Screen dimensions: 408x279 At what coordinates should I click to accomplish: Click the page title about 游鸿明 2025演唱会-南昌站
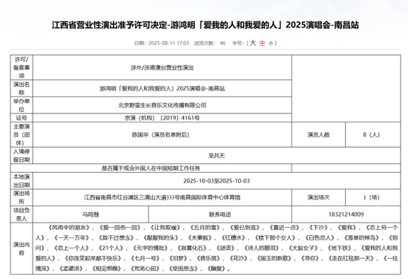(x=205, y=25)
